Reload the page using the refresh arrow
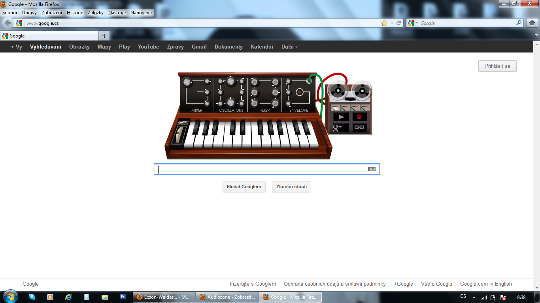 pos(399,23)
